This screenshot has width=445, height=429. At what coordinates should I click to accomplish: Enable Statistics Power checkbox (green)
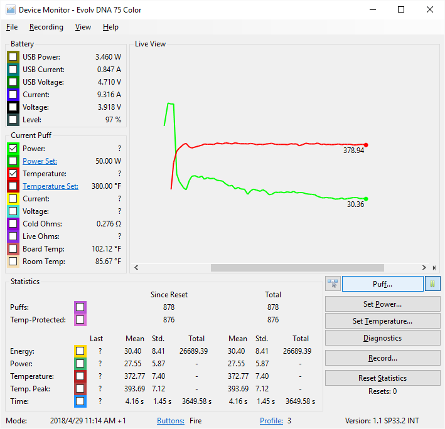[80, 364]
